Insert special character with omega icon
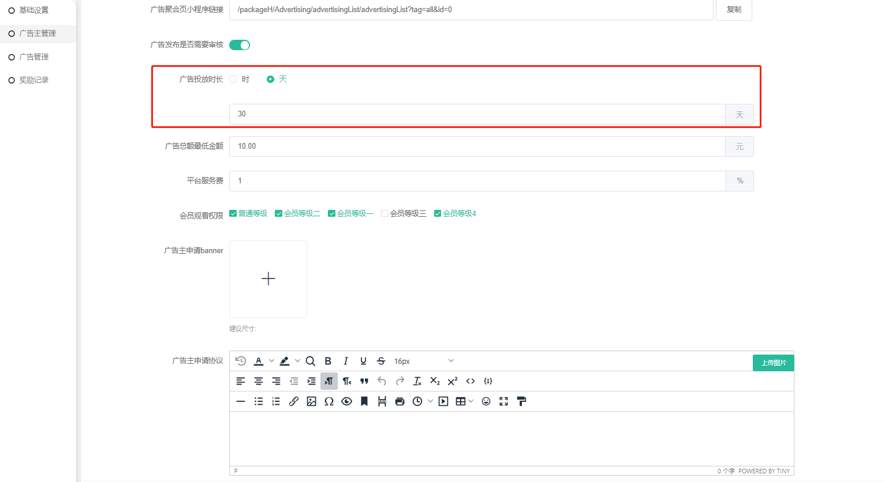The image size is (885, 482). click(329, 401)
